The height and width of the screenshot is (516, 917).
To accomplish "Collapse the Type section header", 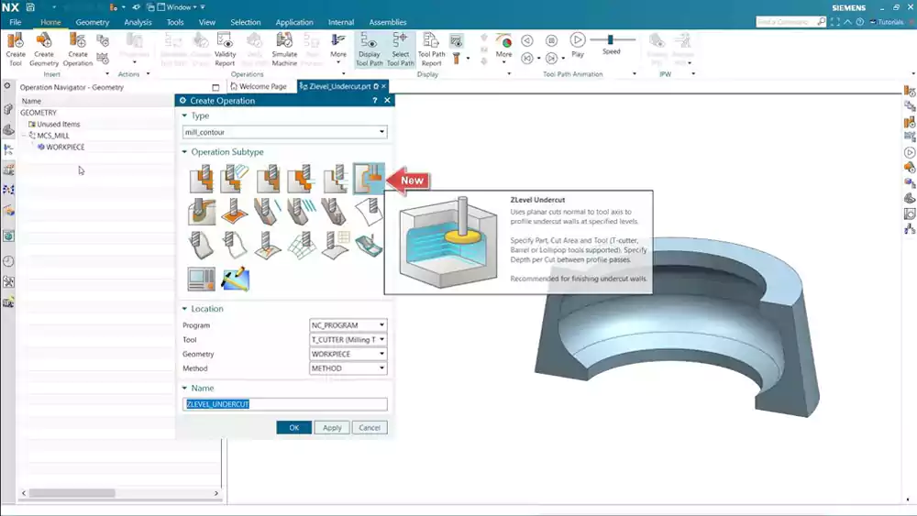I will coord(184,115).
